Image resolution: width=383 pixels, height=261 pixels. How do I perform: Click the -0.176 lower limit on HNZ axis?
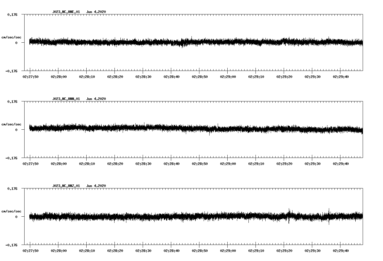[11, 245]
